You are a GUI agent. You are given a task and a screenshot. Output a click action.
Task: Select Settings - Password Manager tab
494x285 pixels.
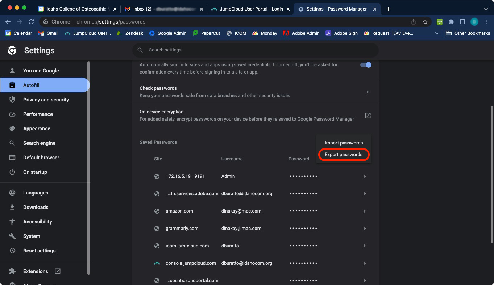[337, 9]
